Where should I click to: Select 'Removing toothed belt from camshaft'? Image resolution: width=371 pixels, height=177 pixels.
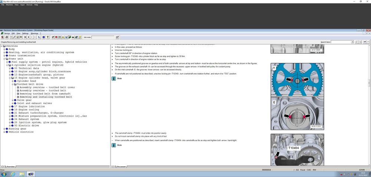point(45,94)
